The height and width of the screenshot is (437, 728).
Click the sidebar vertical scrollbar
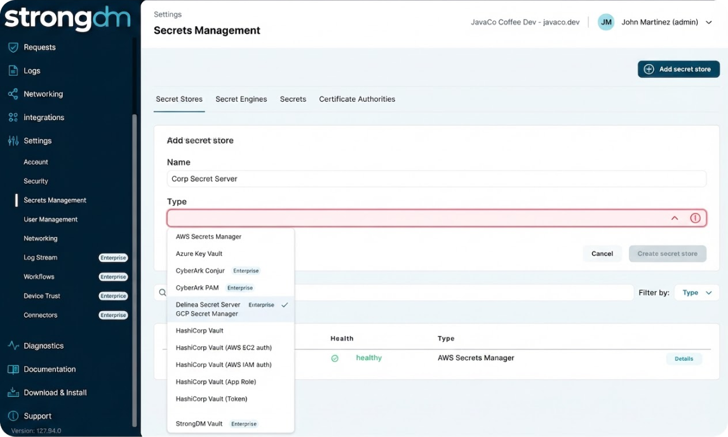(x=135, y=269)
